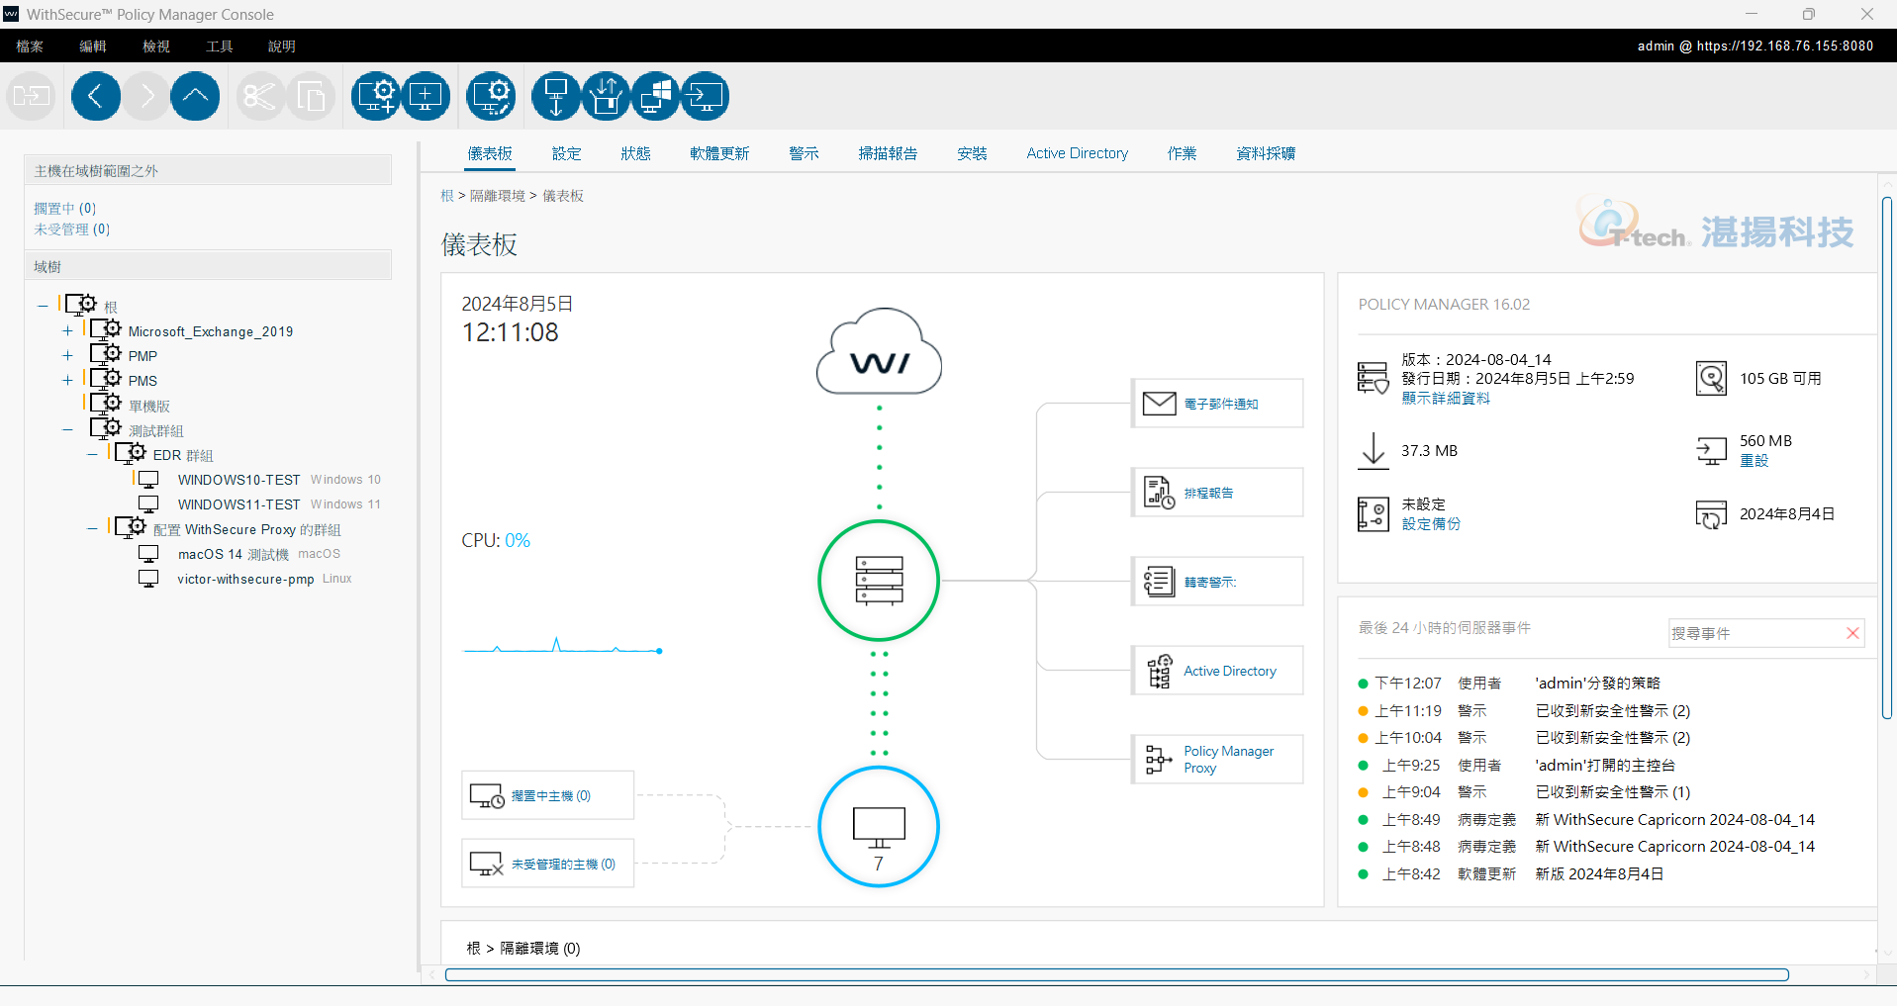Screen dimensions: 1897x1006
Task: Collapse the EDR 群組 tree node
Action: [92, 455]
